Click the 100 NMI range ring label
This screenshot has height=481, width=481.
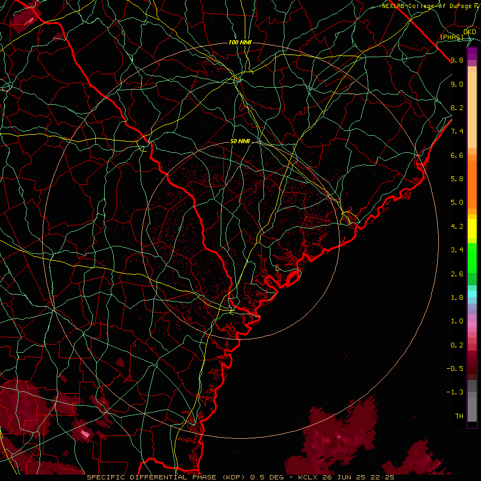tap(240, 42)
